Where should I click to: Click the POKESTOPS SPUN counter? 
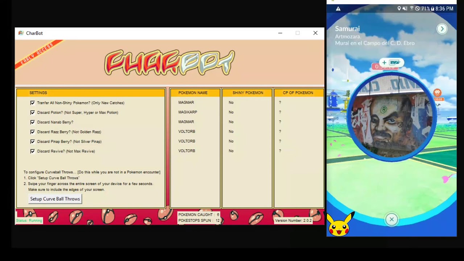(199, 220)
